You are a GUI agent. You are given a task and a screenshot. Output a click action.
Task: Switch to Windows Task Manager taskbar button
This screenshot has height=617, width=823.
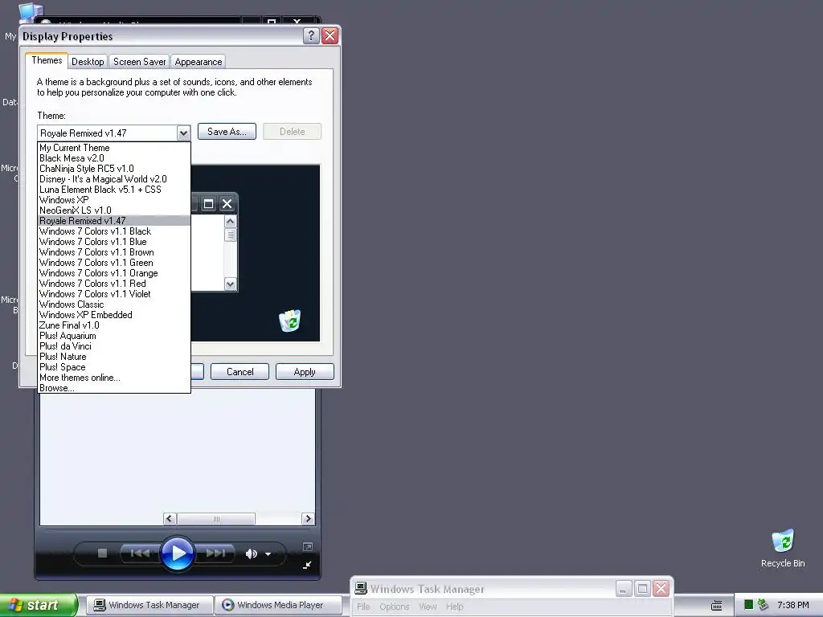pos(149,605)
